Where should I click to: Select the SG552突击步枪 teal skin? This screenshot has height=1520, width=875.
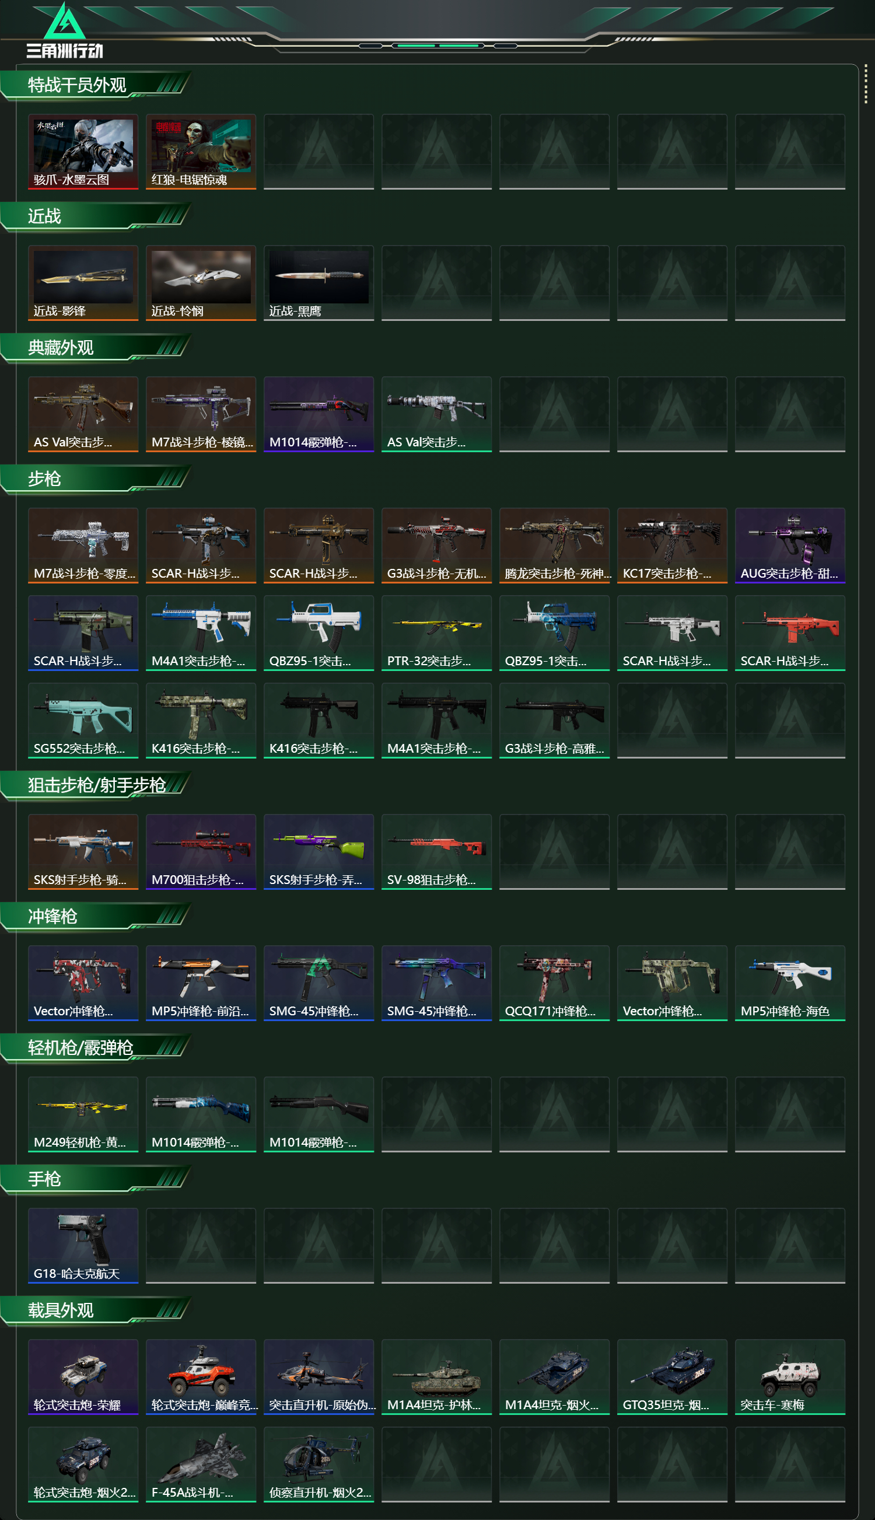click(83, 721)
